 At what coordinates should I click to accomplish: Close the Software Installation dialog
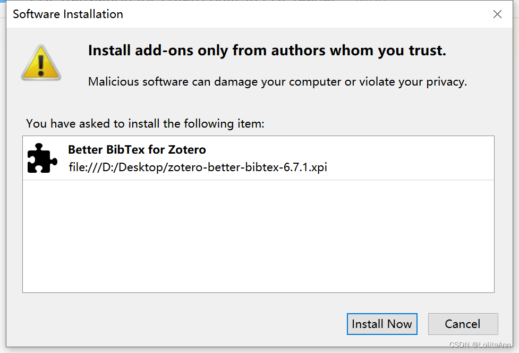click(497, 14)
